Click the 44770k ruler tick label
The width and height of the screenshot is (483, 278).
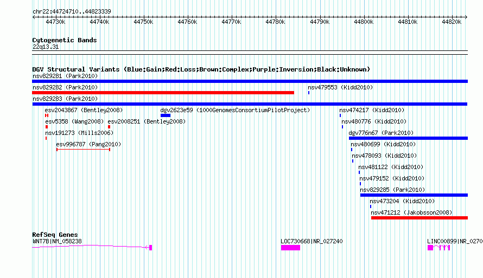[231, 22]
